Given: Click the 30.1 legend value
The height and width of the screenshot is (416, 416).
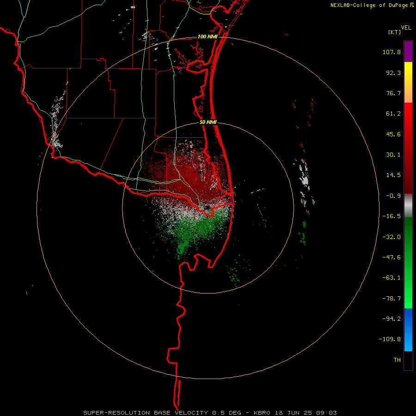Looking at the screenshot, I should (393, 155).
